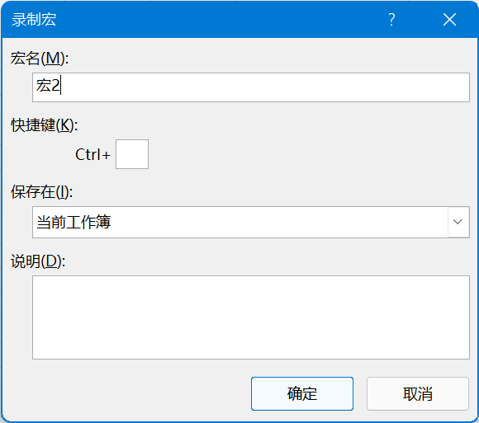Place cursor on the 宏2 text
This screenshot has height=423, width=479.
48,85
